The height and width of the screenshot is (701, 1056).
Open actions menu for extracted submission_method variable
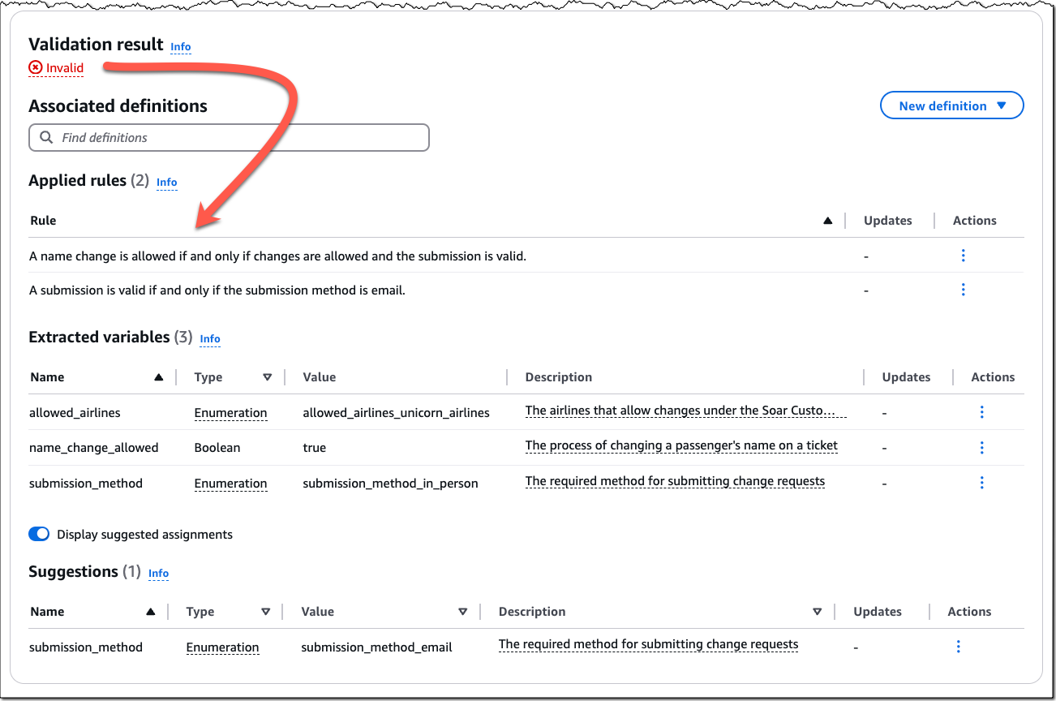point(981,483)
